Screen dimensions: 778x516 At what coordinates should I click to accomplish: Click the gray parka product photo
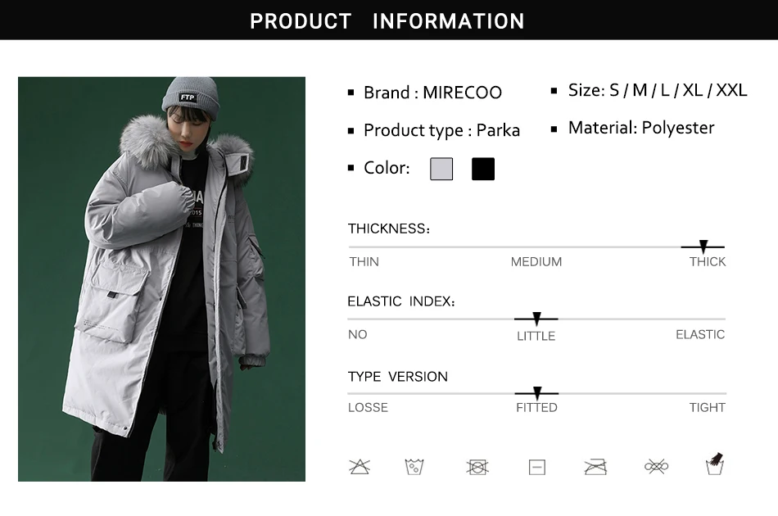pyautogui.click(x=161, y=279)
